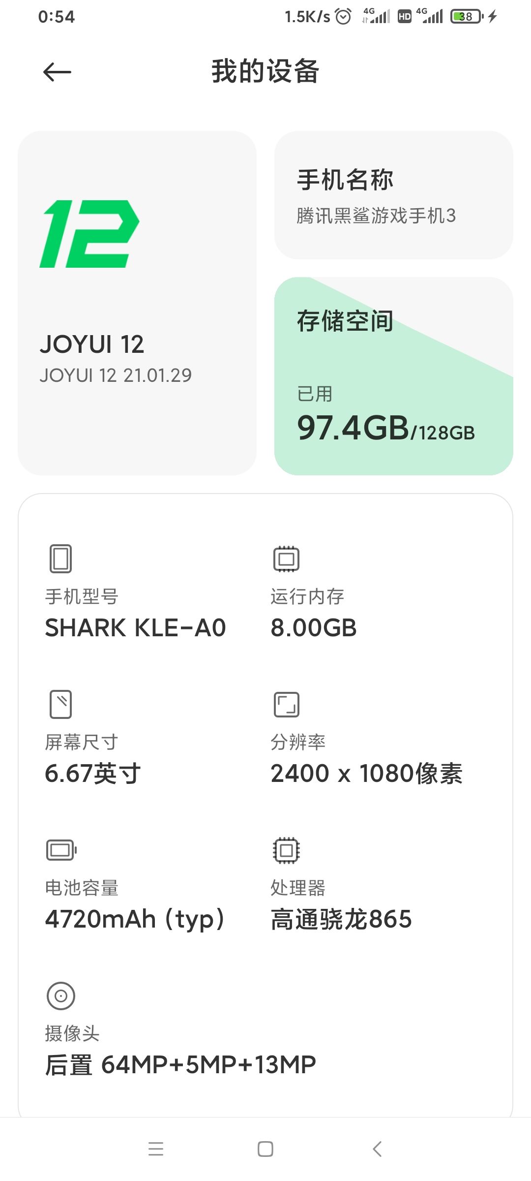Tap the back arrow in the header

(x=57, y=72)
